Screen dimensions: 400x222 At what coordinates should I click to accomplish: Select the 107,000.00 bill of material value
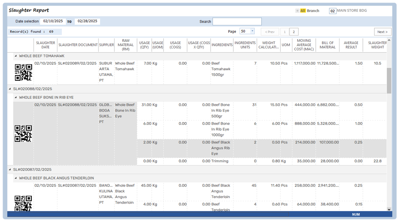click(x=329, y=142)
